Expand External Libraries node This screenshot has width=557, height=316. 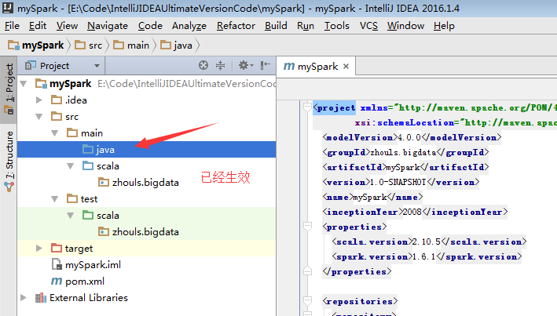point(24,297)
